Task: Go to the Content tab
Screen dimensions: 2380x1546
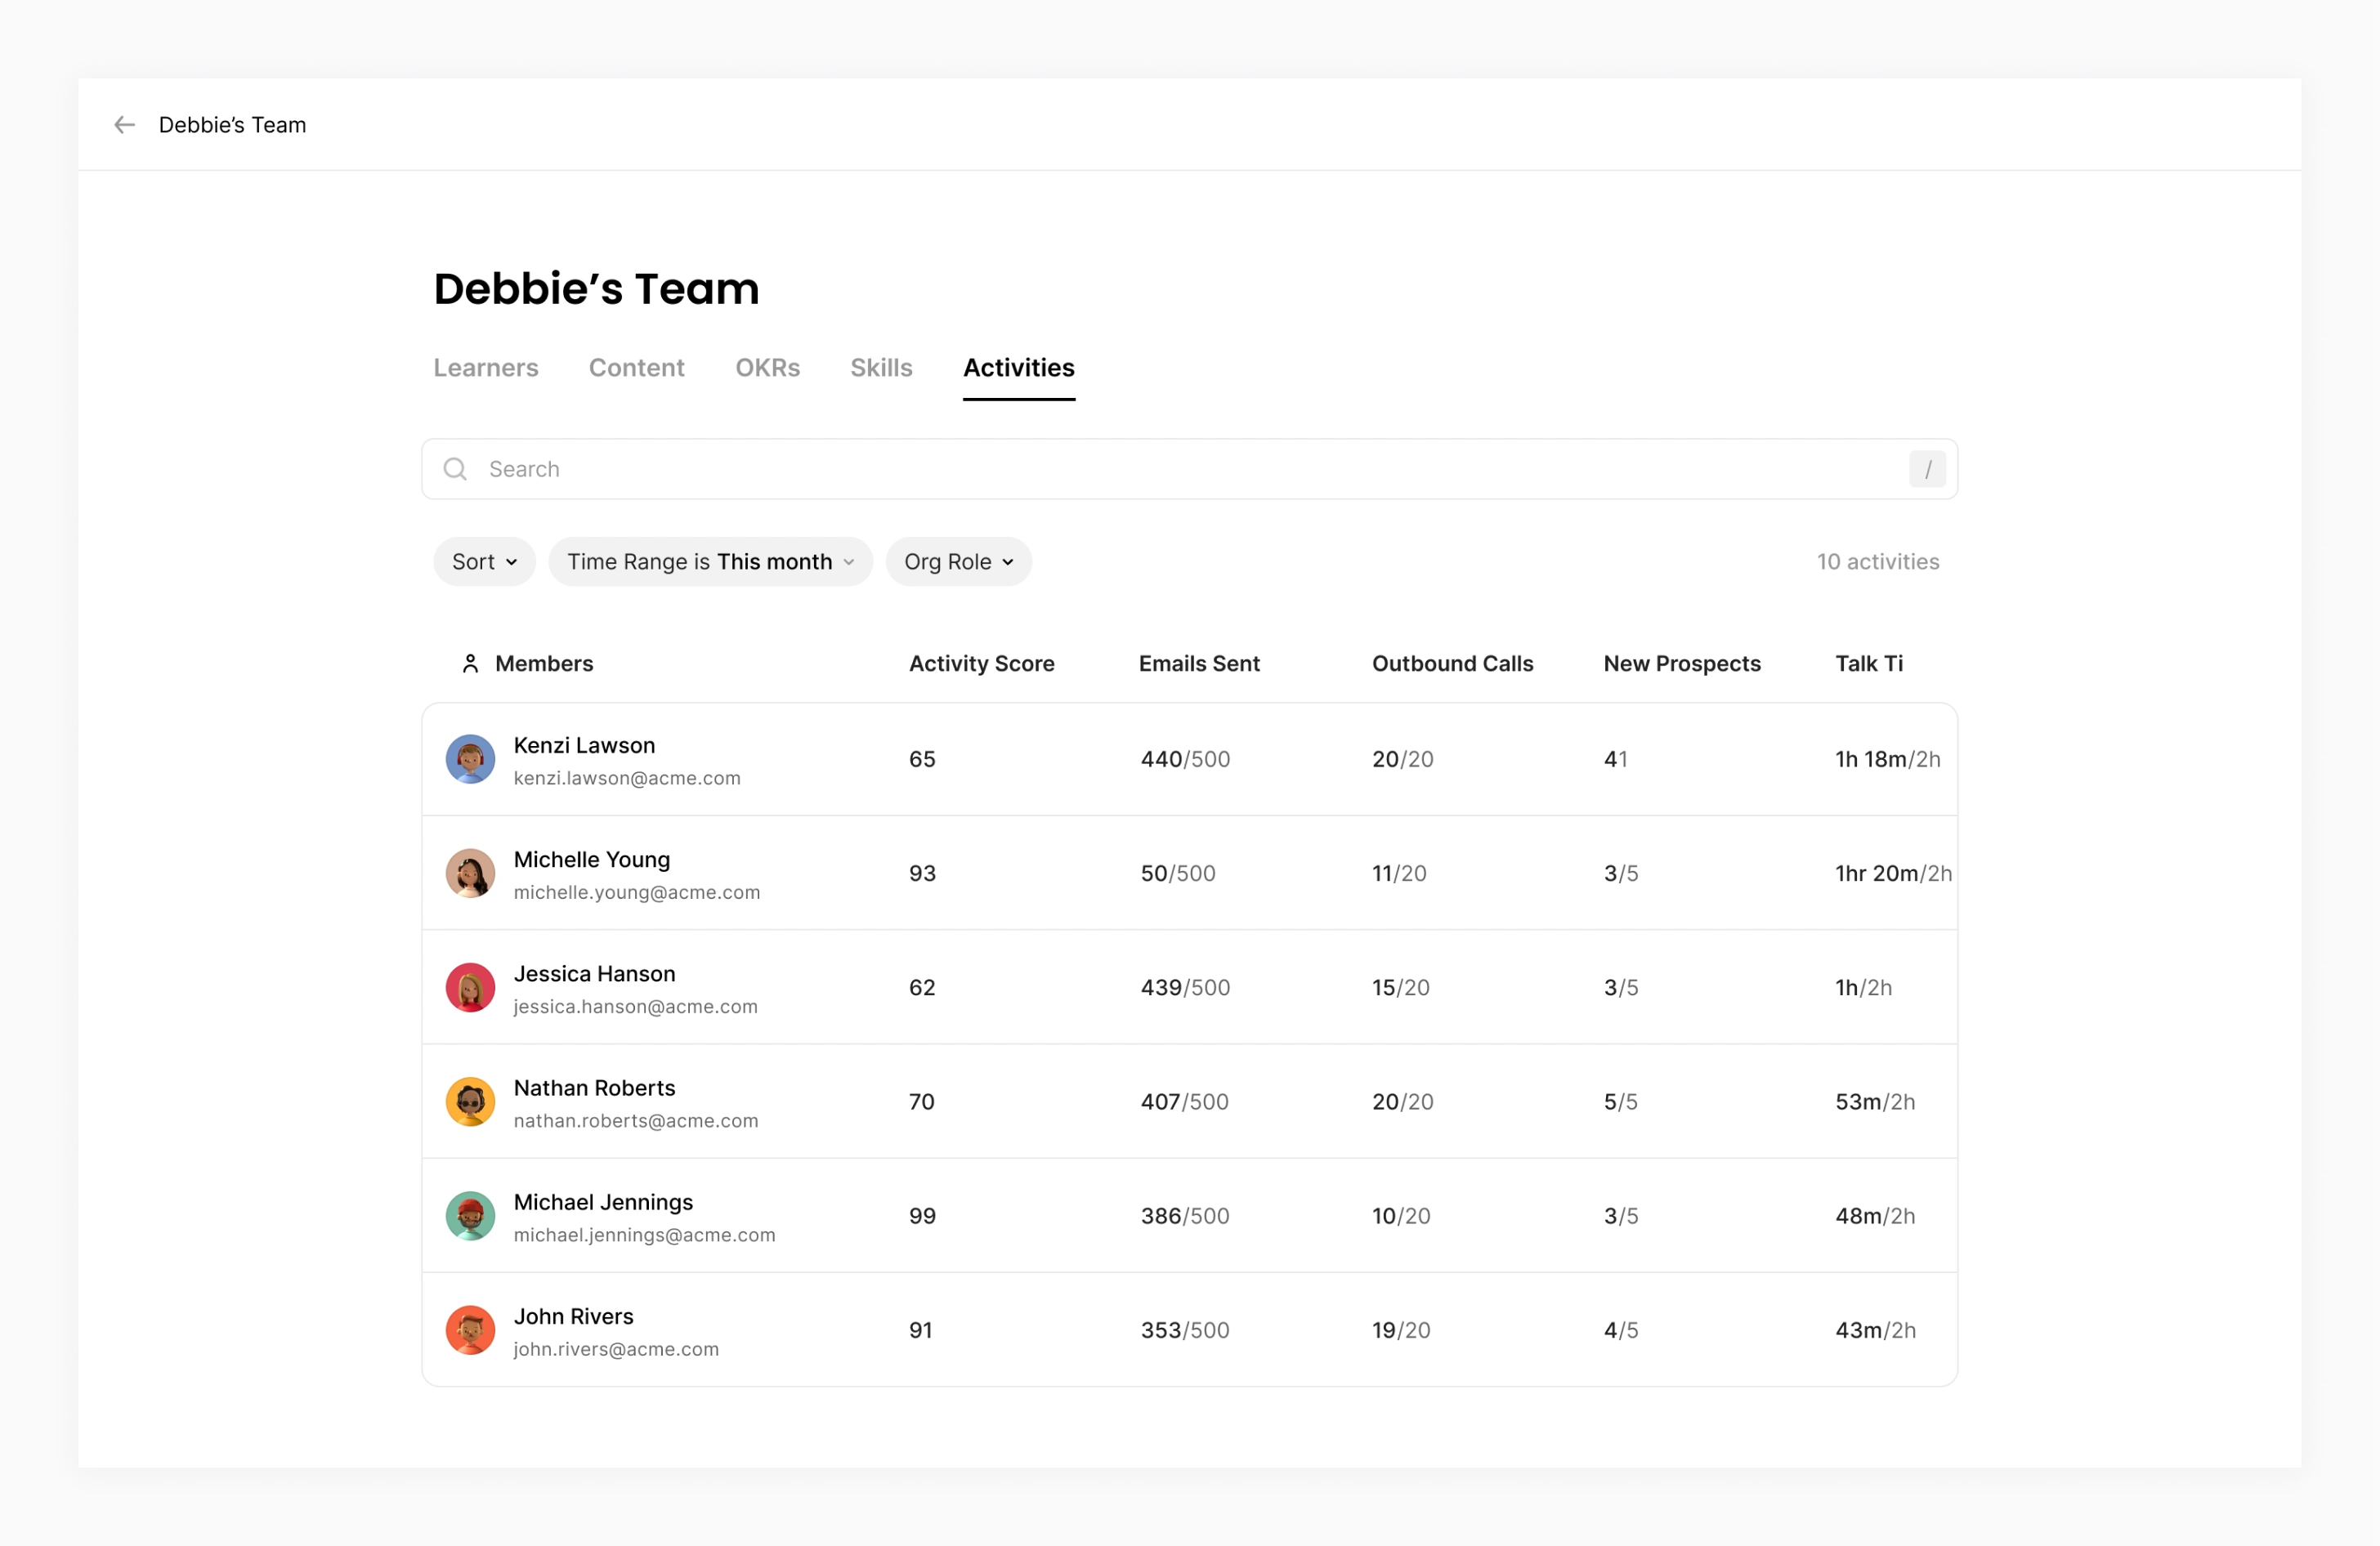Action: pyautogui.click(x=636, y=368)
